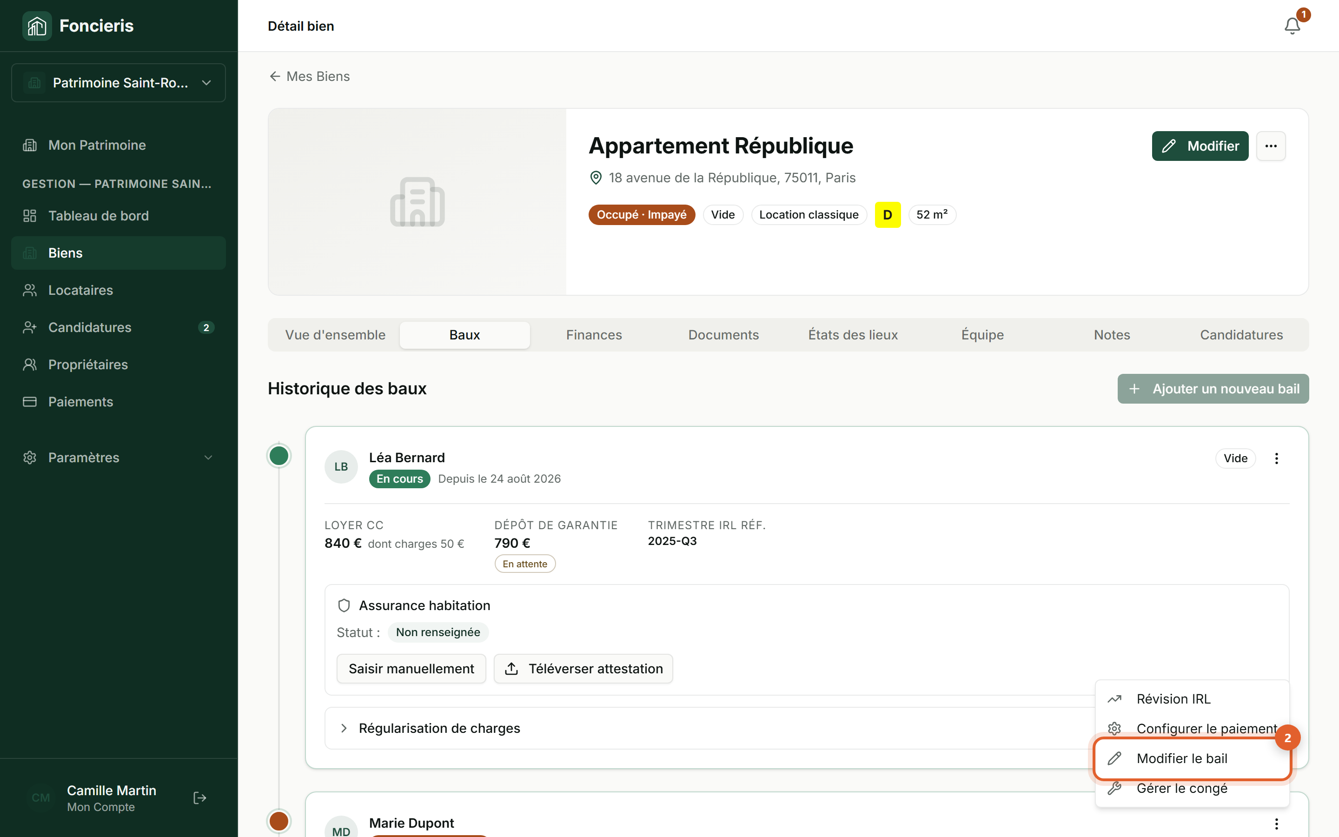
Task: Click the orange timeline marker for Marie Dupont
Action: click(279, 821)
